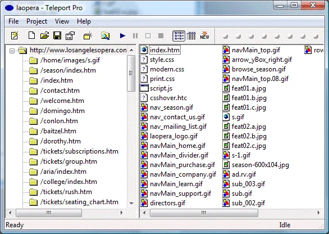Start the project with the blue play arrow
Image resolution: width=329 pixels, height=234 pixels.
pyautogui.click(x=123, y=36)
